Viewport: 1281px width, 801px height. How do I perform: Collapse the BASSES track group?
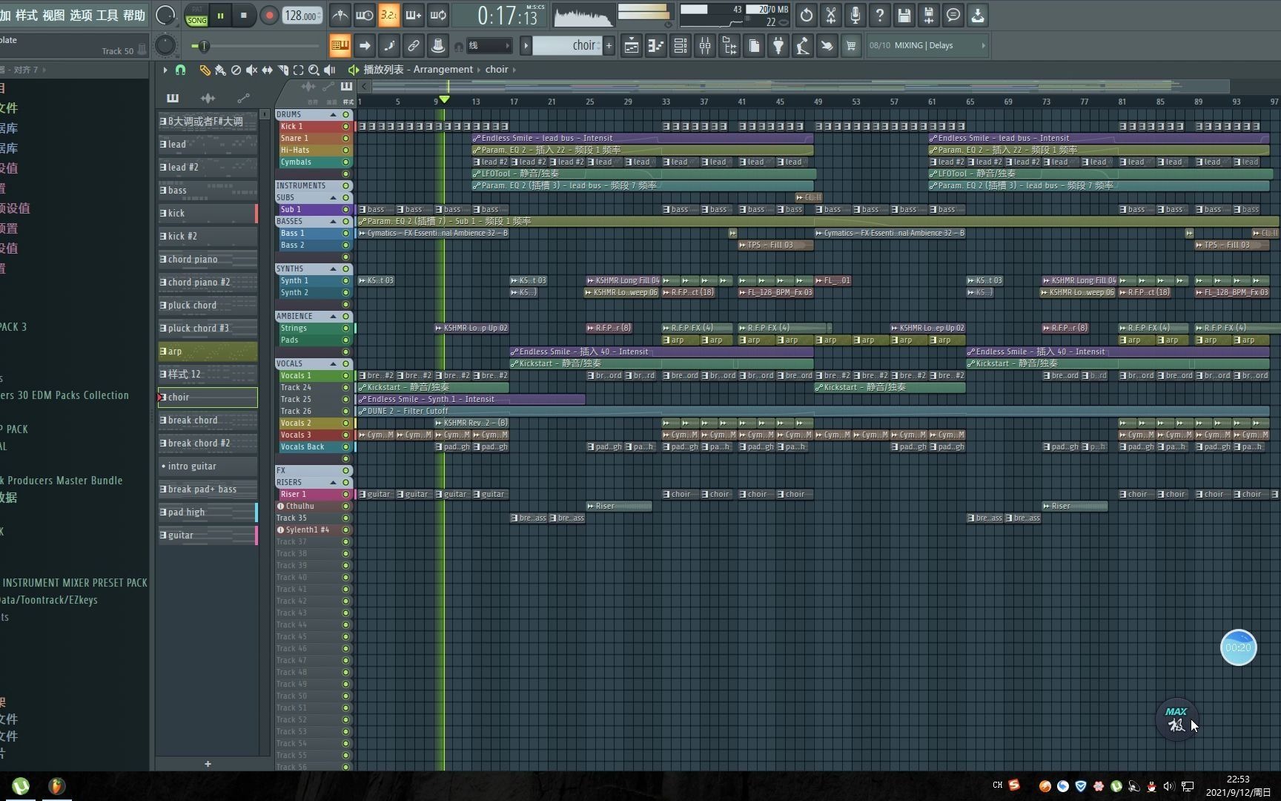tap(333, 221)
